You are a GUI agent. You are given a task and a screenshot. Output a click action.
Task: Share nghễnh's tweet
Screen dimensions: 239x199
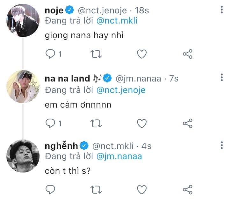(x=188, y=189)
